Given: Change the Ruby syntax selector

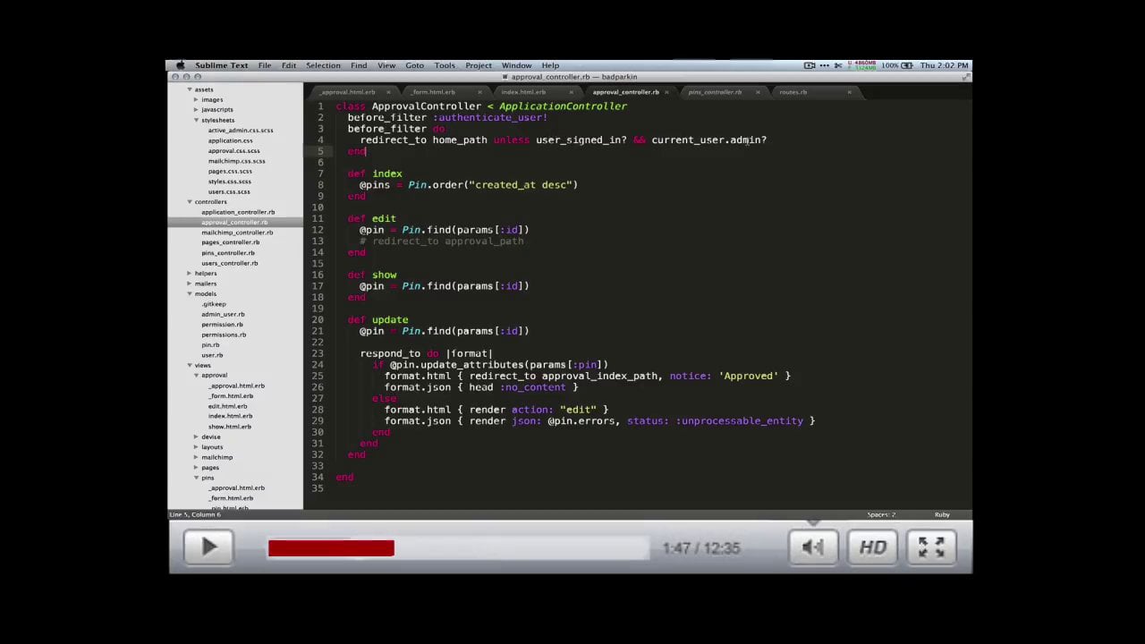Looking at the screenshot, I should click(x=942, y=514).
